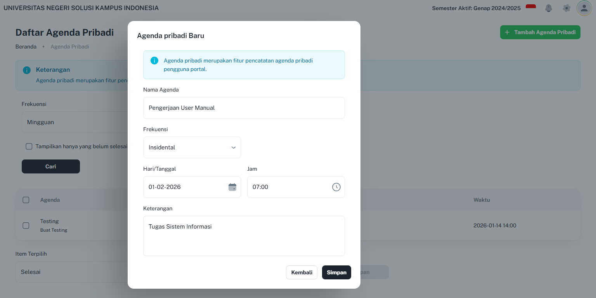Click the 'Agenda pribadi Baru' modal title
The height and width of the screenshot is (298, 596).
pyautogui.click(x=170, y=36)
